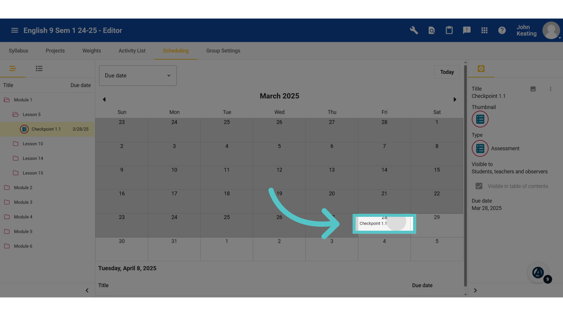Open the assistant chat bubble icon
Image resolution: width=563 pixels, height=316 pixels.
click(538, 273)
